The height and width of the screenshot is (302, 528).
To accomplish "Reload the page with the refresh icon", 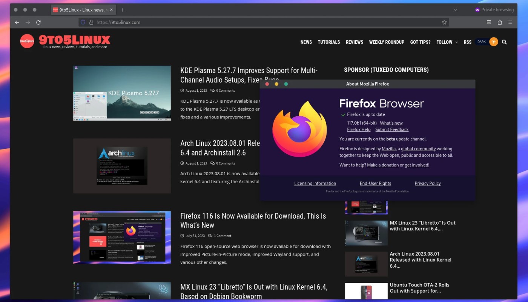I will click(x=38, y=22).
